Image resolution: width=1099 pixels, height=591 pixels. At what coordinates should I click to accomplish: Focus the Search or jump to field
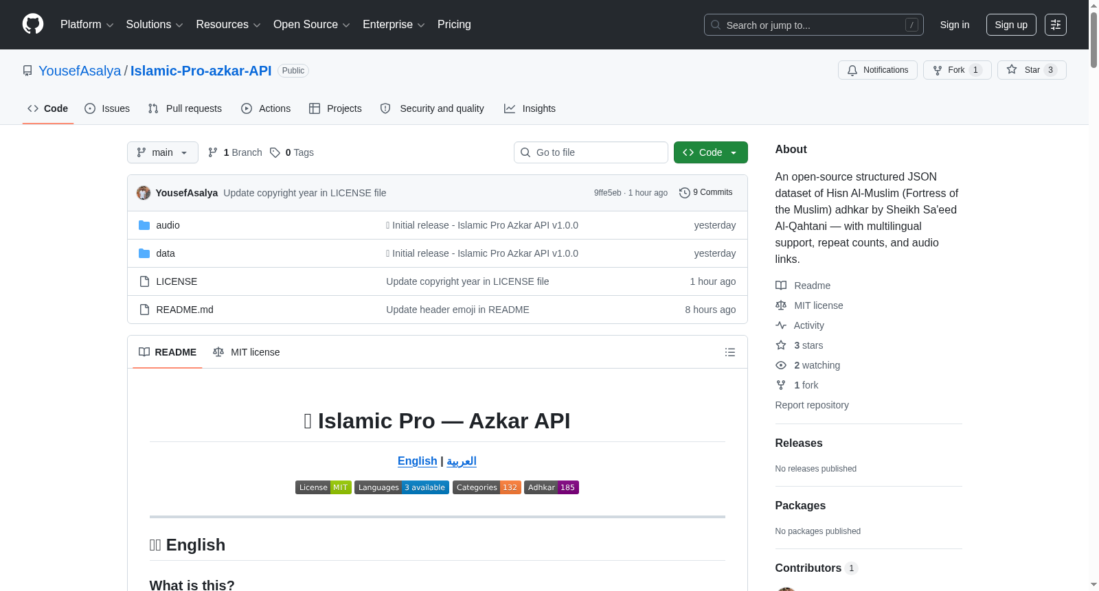[x=813, y=25]
